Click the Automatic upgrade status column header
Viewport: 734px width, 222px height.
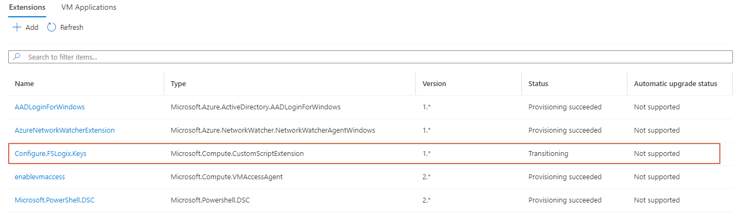pos(675,84)
